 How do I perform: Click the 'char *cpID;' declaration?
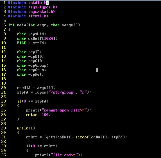pyautogui.click(x=29, y=52)
